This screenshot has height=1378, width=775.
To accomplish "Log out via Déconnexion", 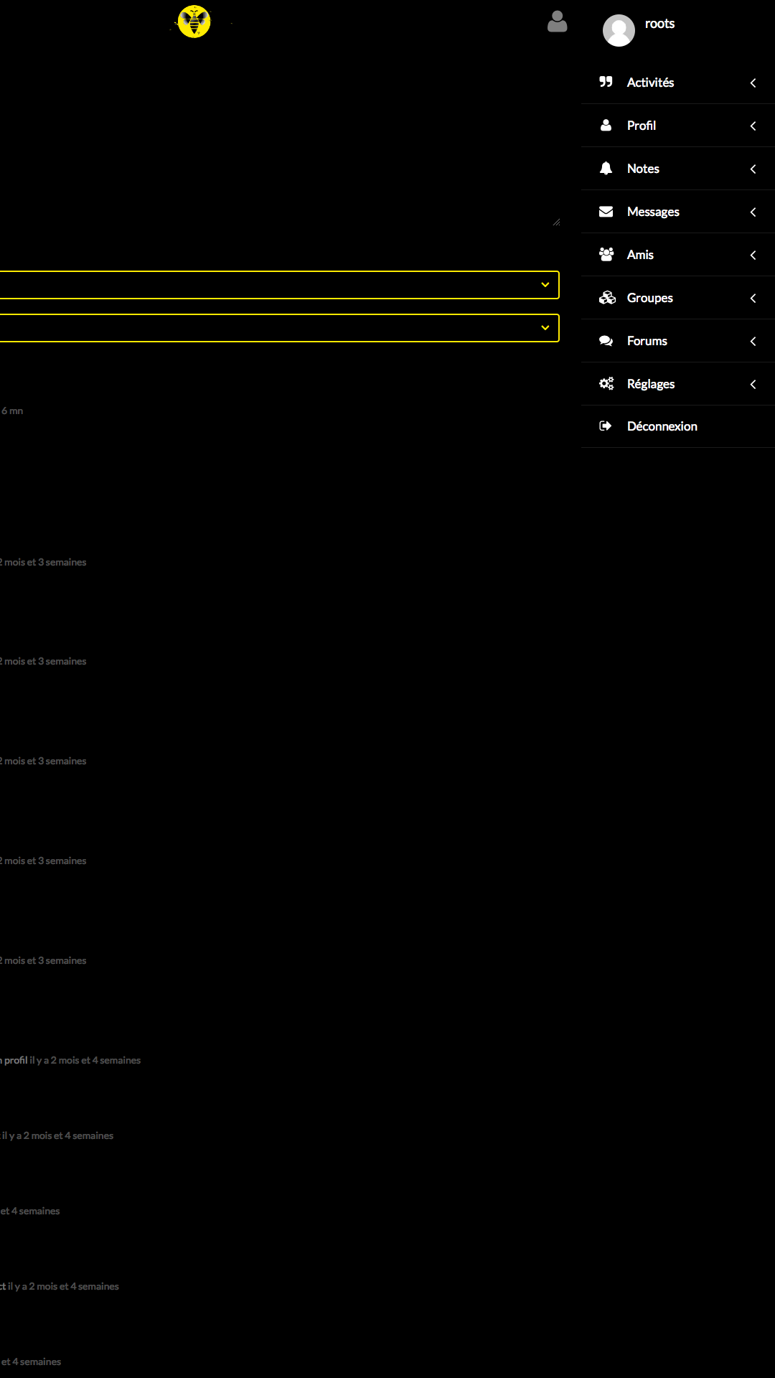I will (678, 426).
